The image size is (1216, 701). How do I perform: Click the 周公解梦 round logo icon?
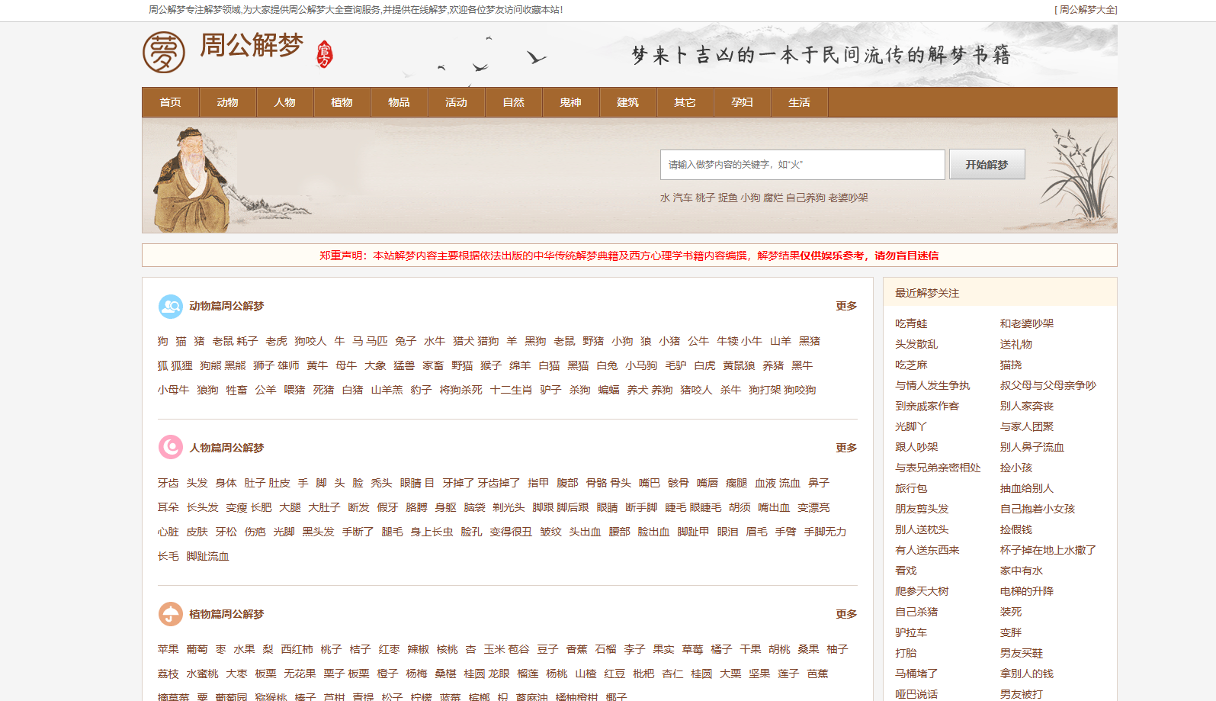coord(163,53)
